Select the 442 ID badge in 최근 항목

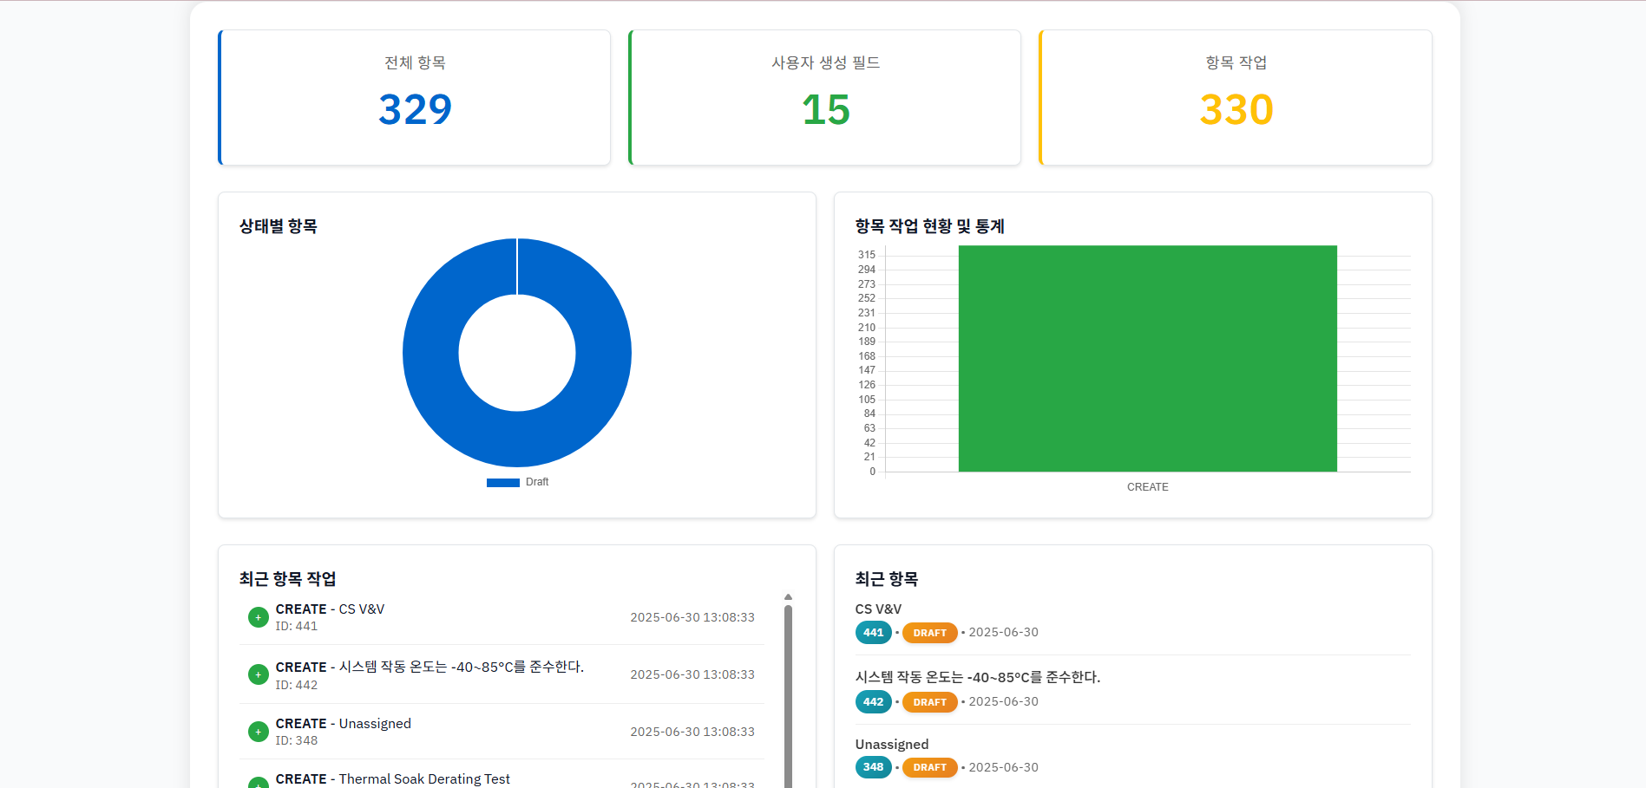point(873,701)
